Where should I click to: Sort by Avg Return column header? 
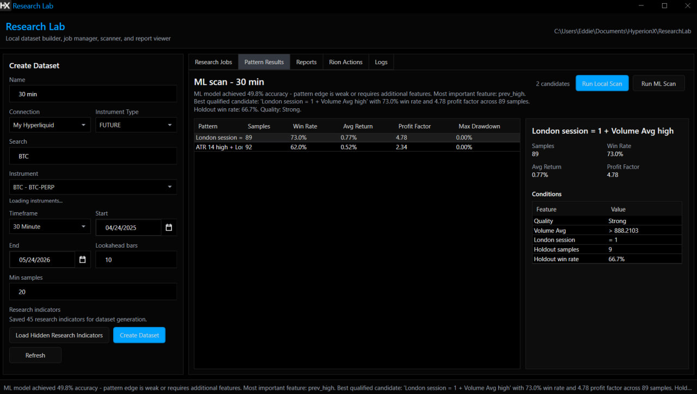click(x=358, y=126)
